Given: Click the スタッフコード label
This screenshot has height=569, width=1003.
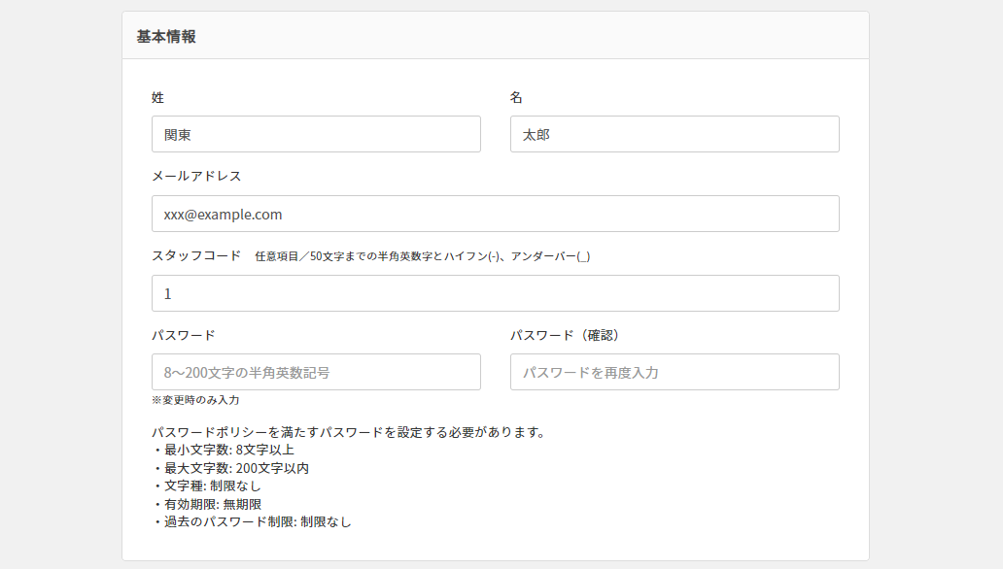Looking at the screenshot, I should (196, 255).
